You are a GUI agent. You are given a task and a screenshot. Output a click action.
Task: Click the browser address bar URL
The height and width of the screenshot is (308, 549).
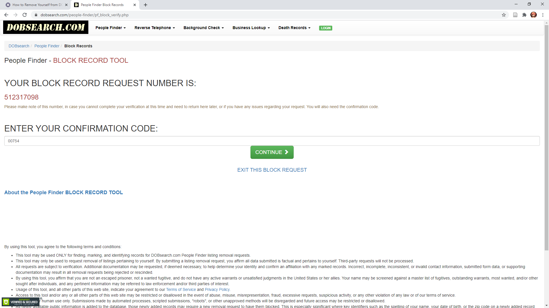pos(84,15)
